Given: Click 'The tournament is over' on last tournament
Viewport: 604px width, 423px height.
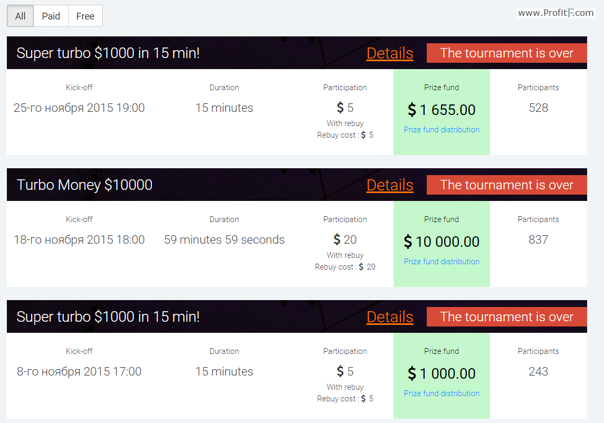Looking at the screenshot, I should (x=506, y=316).
